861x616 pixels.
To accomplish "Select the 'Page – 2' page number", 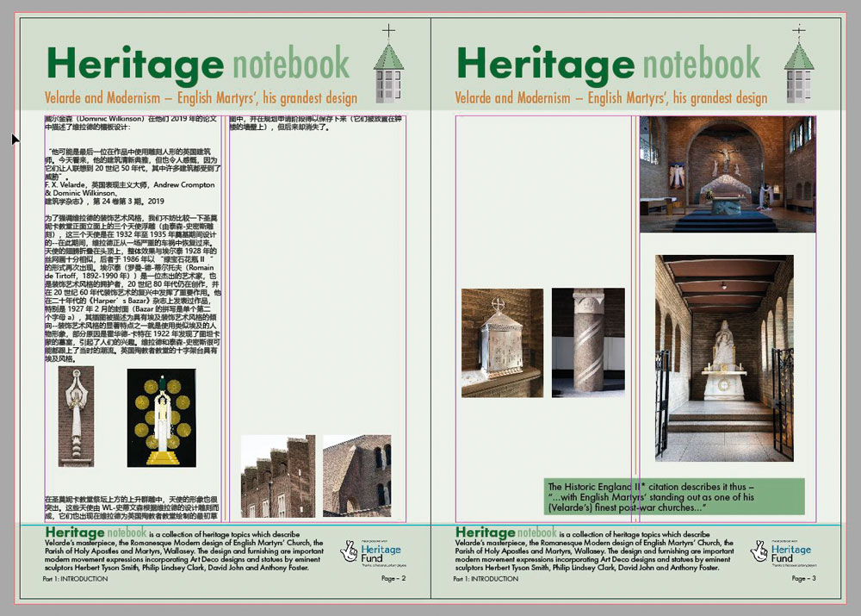I will pyautogui.click(x=393, y=578).
